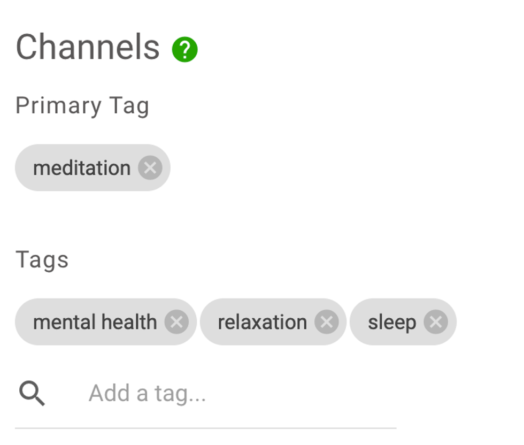Click the relaxation tag chip
This screenshot has height=445, width=524.
(x=262, y=322)
